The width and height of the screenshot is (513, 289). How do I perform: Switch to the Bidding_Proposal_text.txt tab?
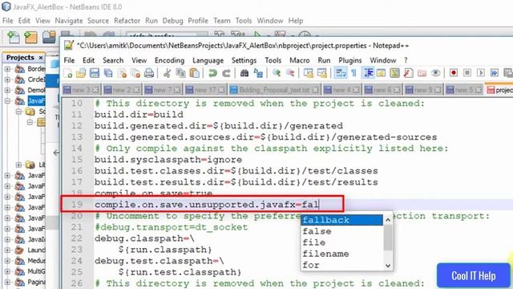pos(274,89)
